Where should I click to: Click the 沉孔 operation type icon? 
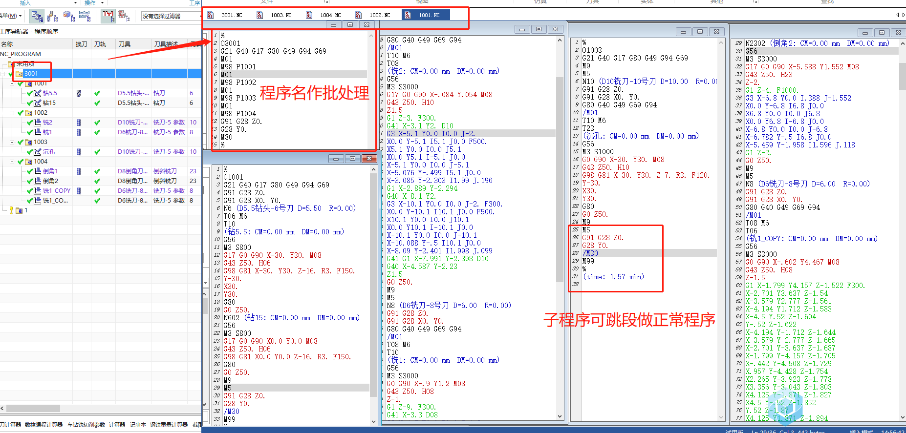(38, 152)
